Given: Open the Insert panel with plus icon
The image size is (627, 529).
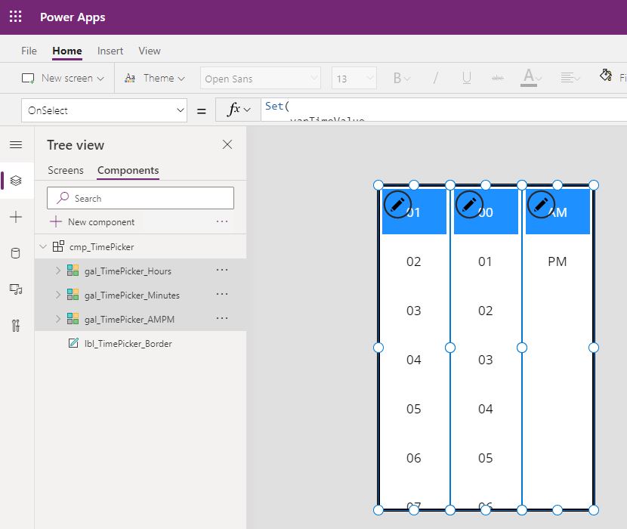Looking at the screenshot, I should pos(15,217).
